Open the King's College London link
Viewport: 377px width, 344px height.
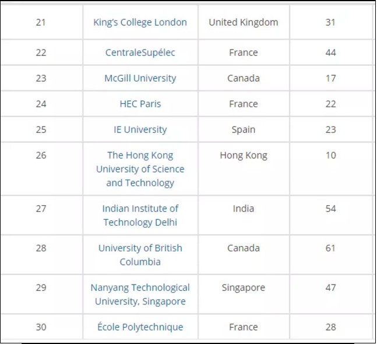tap(140, 22)
